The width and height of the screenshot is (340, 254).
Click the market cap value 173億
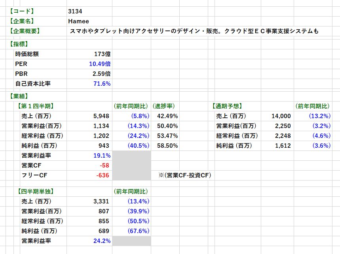pos(103,54)
